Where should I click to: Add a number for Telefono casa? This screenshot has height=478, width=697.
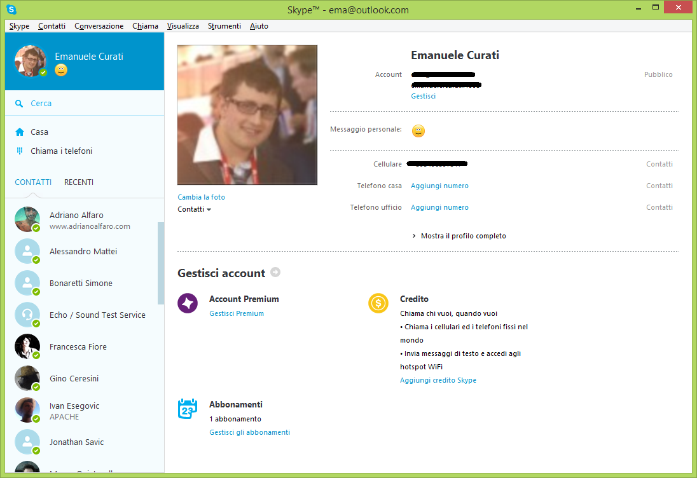[x=439, y=186]
